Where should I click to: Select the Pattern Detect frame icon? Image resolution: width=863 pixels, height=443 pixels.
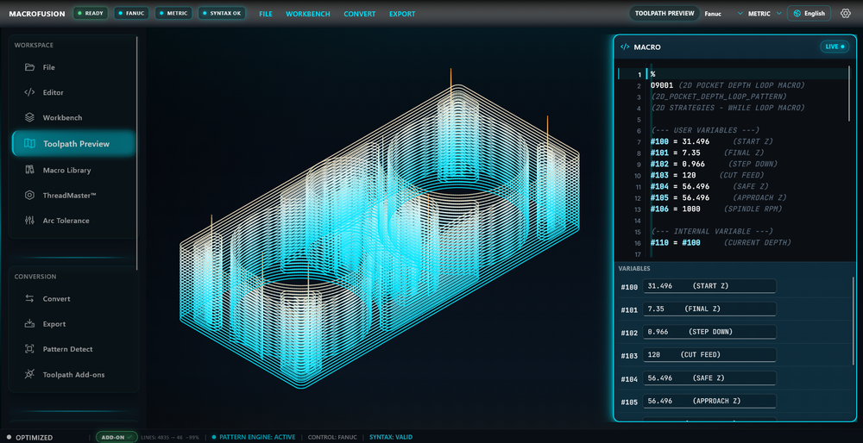[29, 349]
